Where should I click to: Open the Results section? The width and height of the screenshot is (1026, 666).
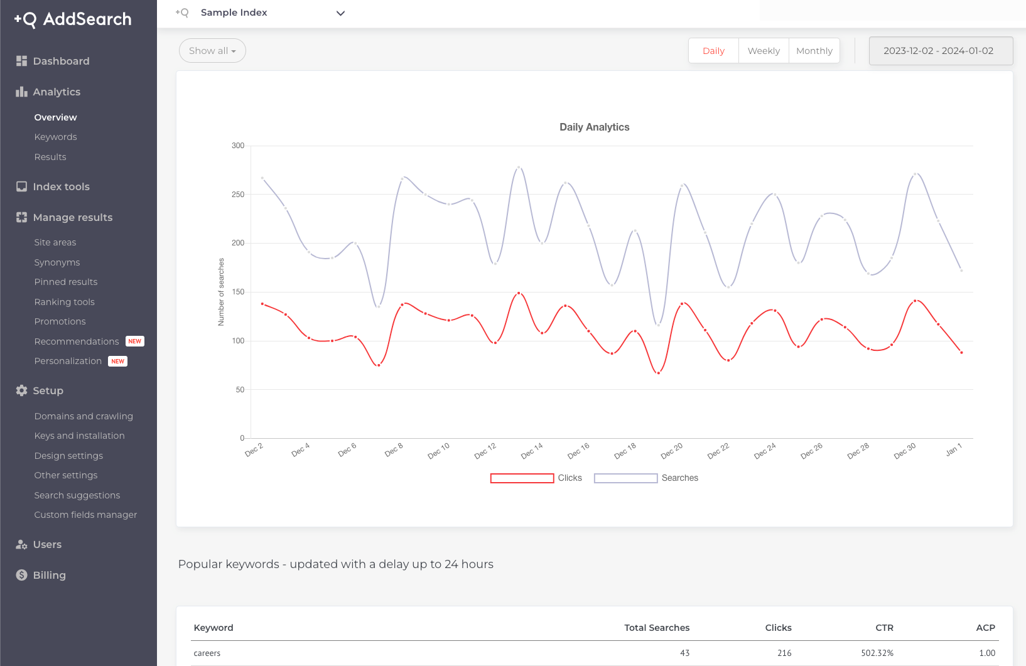(x=50, y=156)
